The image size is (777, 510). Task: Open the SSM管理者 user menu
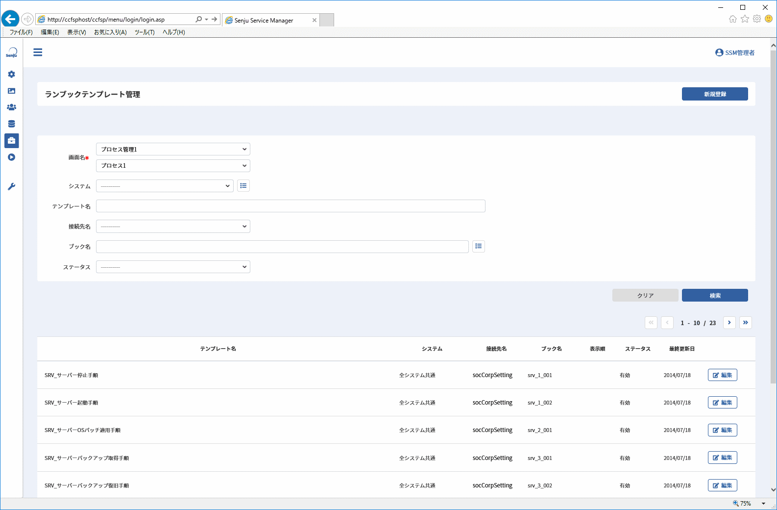click(x=735, y=52)
